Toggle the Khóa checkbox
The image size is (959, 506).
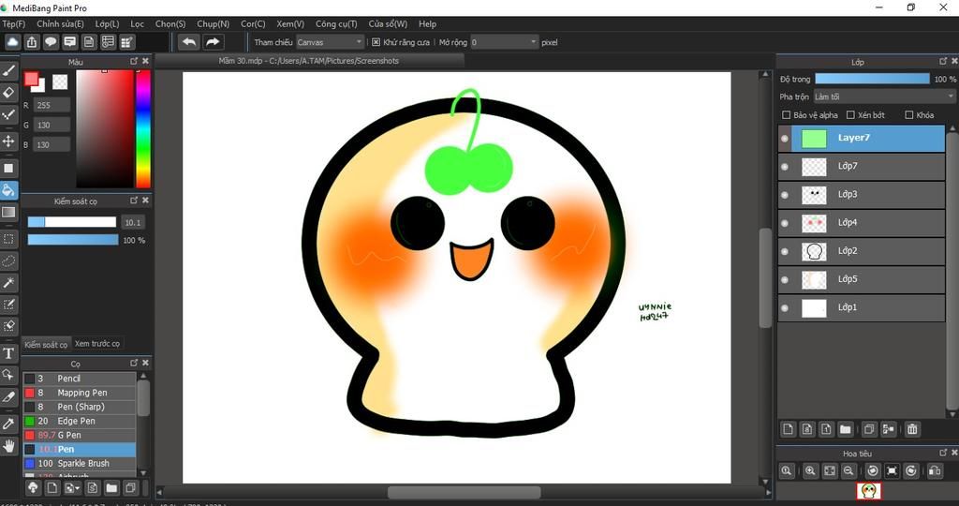coord(908,115)
